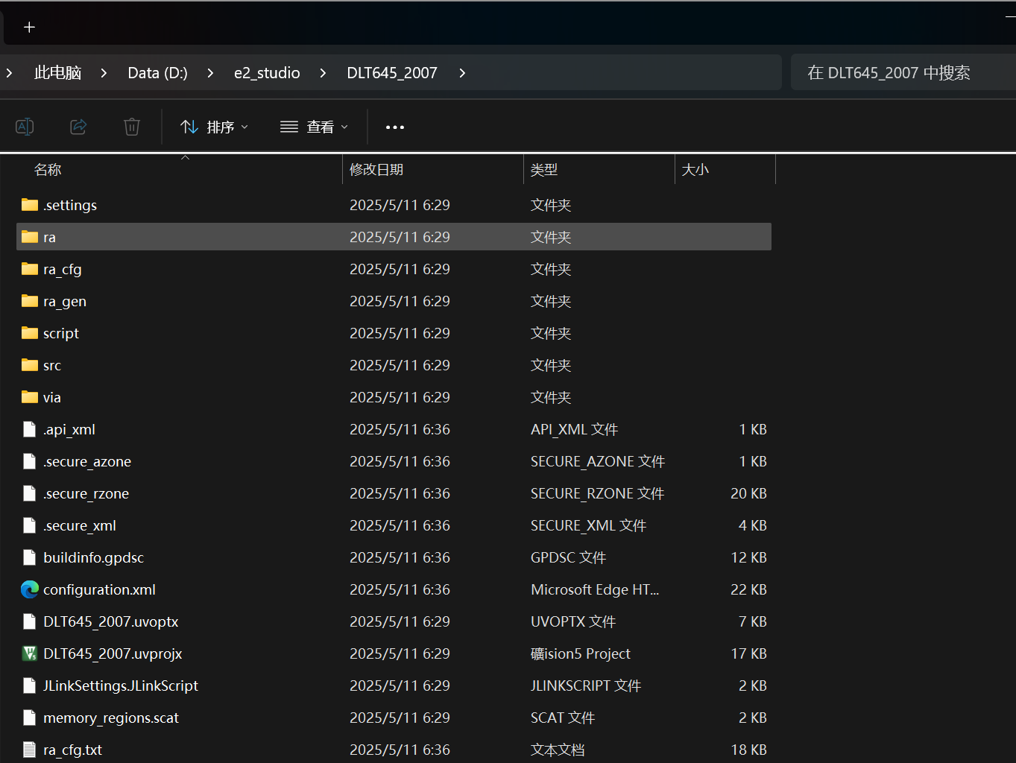Click size cell 20 KB
1016x763 pixels.
[748, 493]
